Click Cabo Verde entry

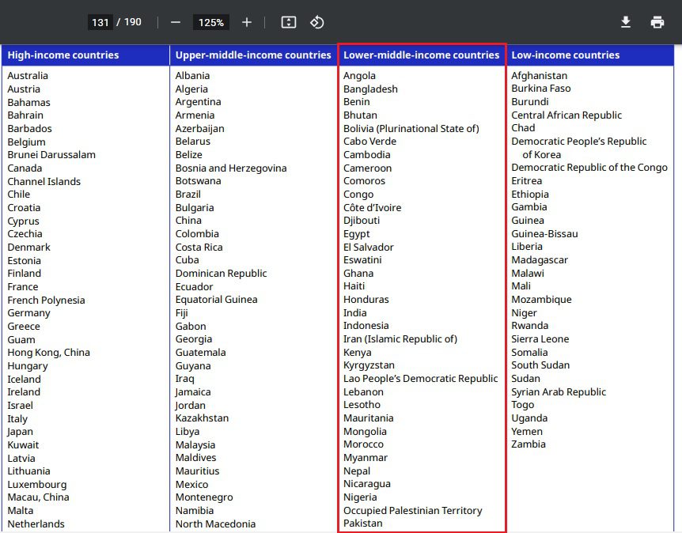click(x=369, y=142)
